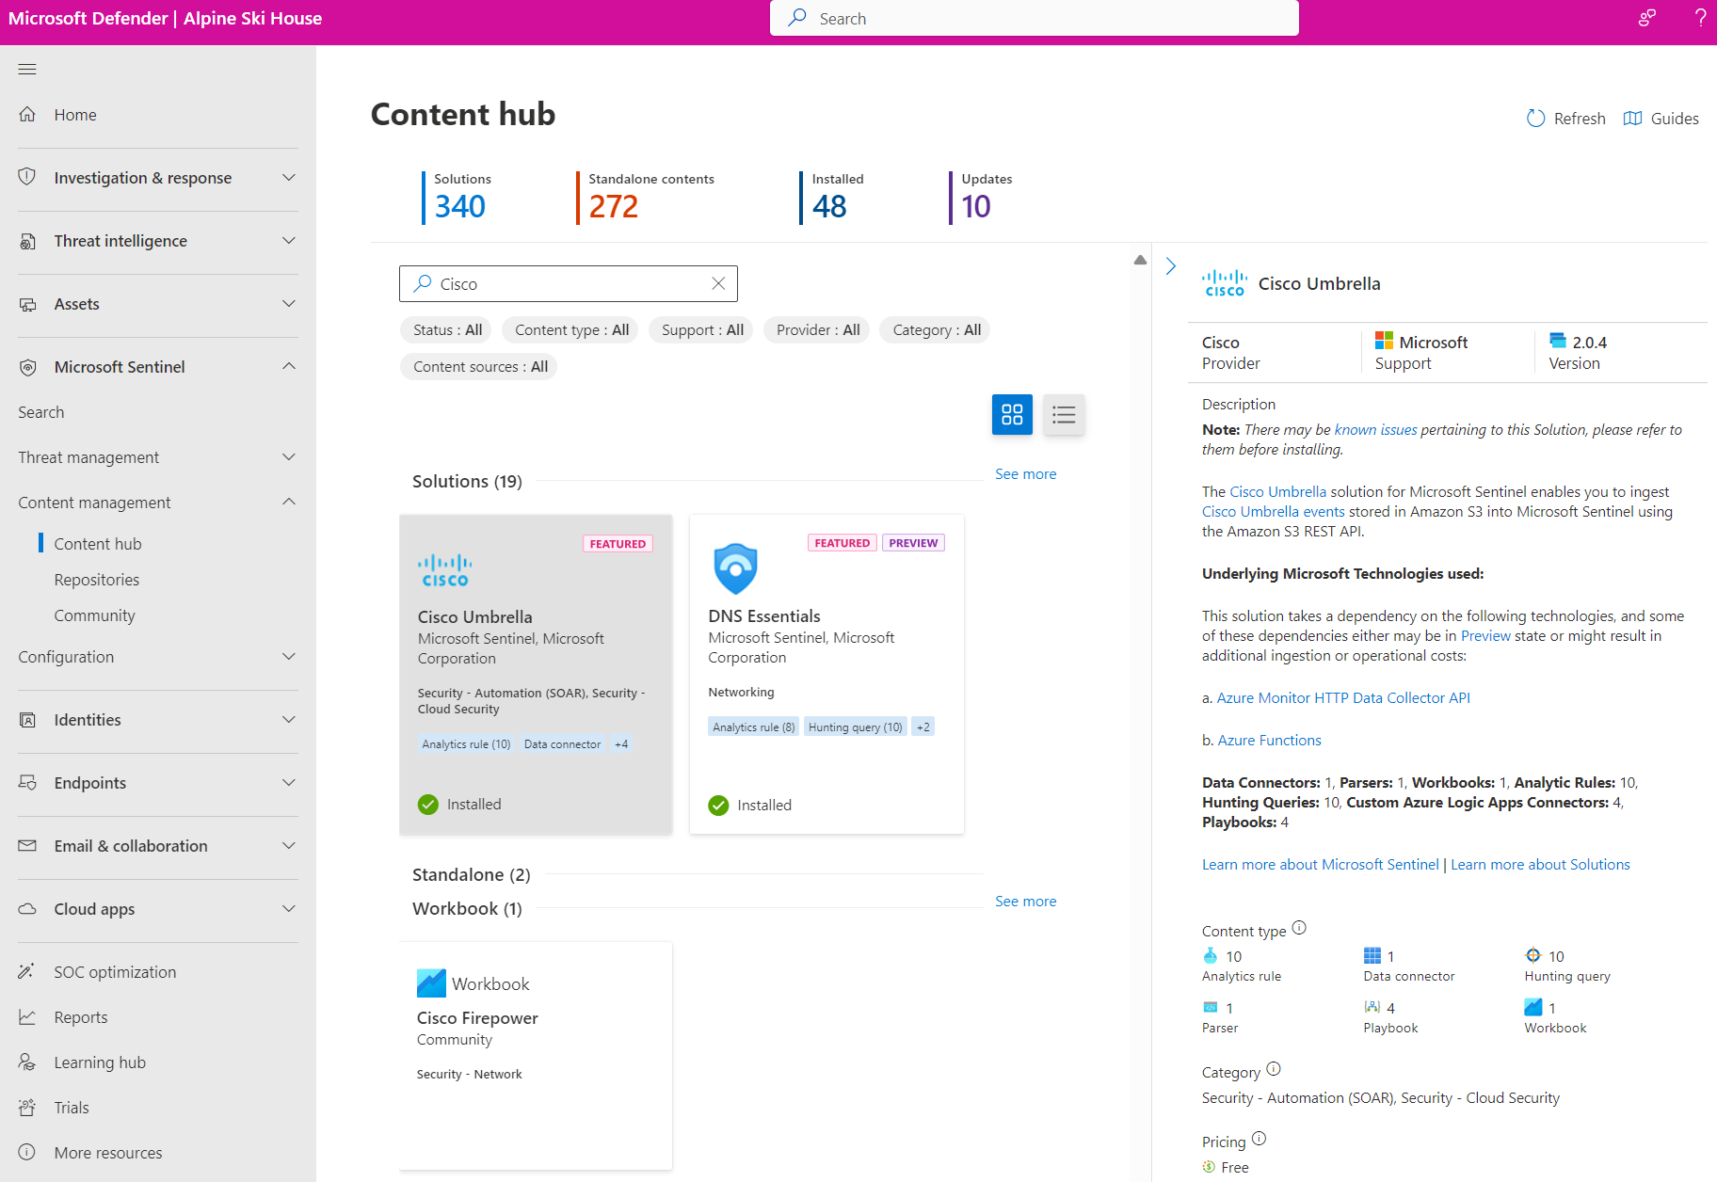Open the Reports page

tap(81, 1017)
